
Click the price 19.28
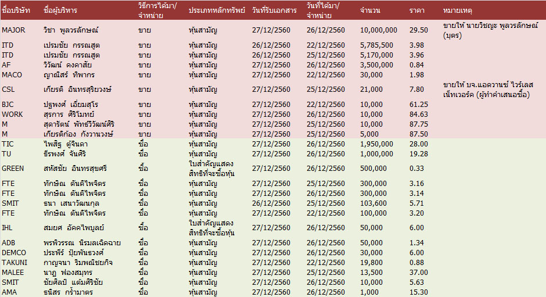419,153
